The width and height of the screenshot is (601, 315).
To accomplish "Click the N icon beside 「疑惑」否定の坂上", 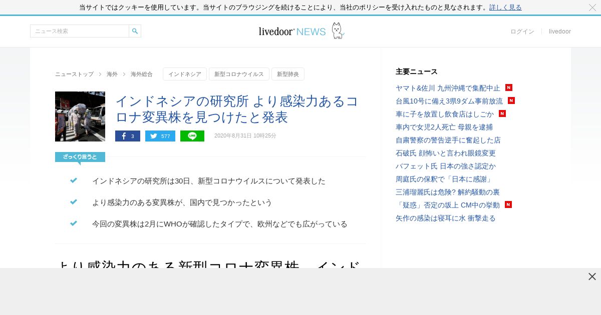I will 508,204.
